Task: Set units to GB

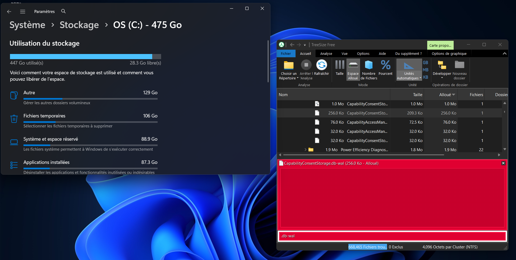Action: pyautogui.click(x=426, y=63)
